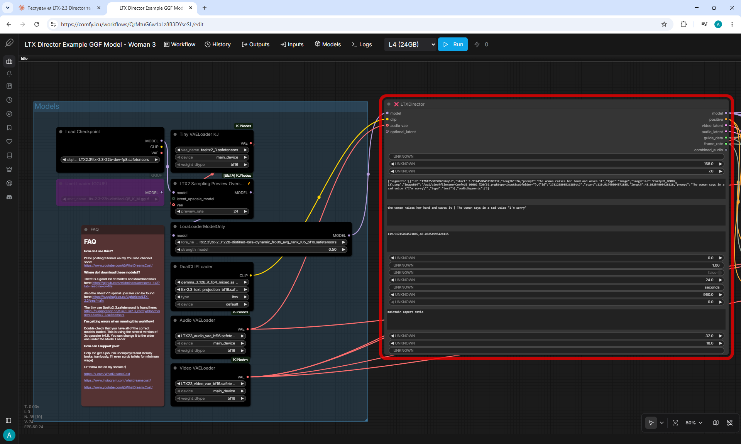Collapse the LoraLoaderModelOnly node dot
Screen dimensions: 741x444
(175, 226)
